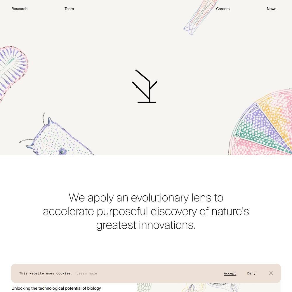Click the green honeycomb illustration at bottom
The width and height of the screenshot is (292, 292).
pos(144,287)
